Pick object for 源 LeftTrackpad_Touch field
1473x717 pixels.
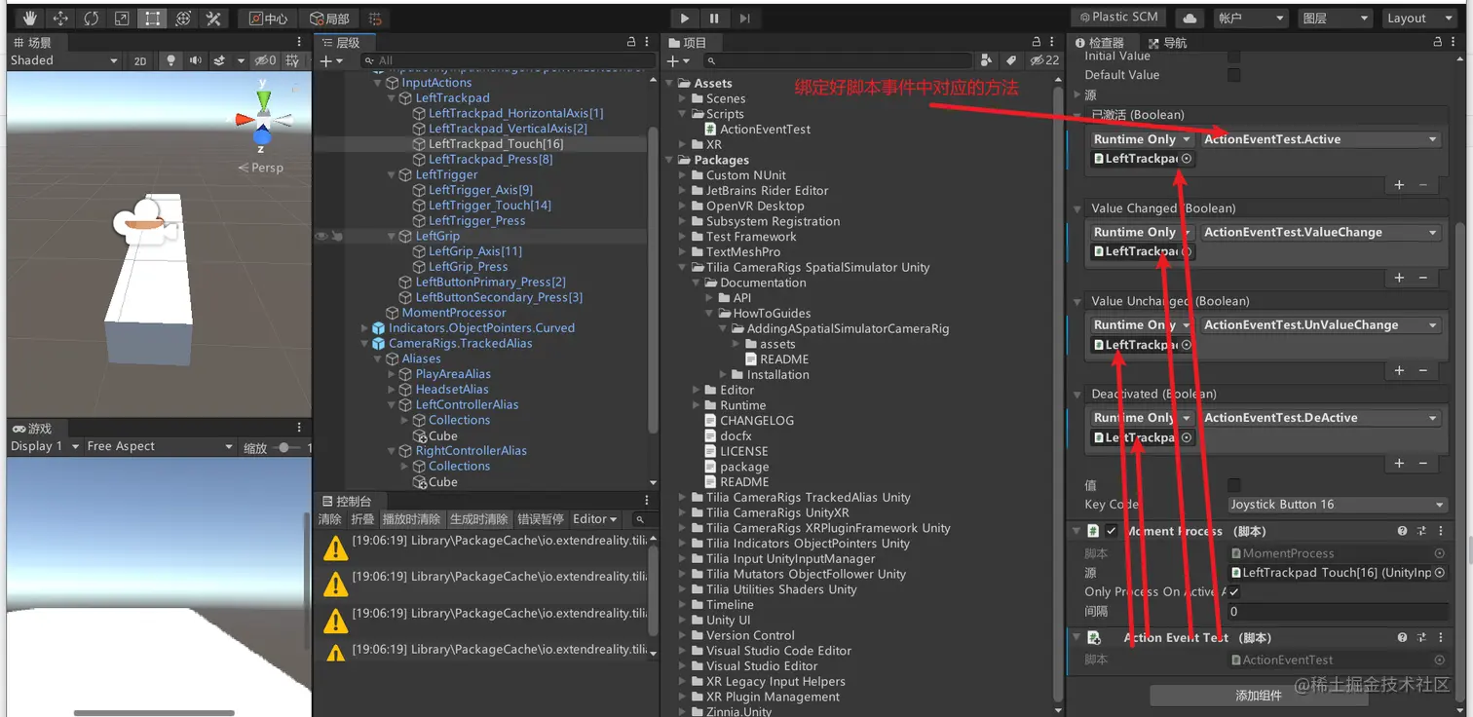[1440, 573]
